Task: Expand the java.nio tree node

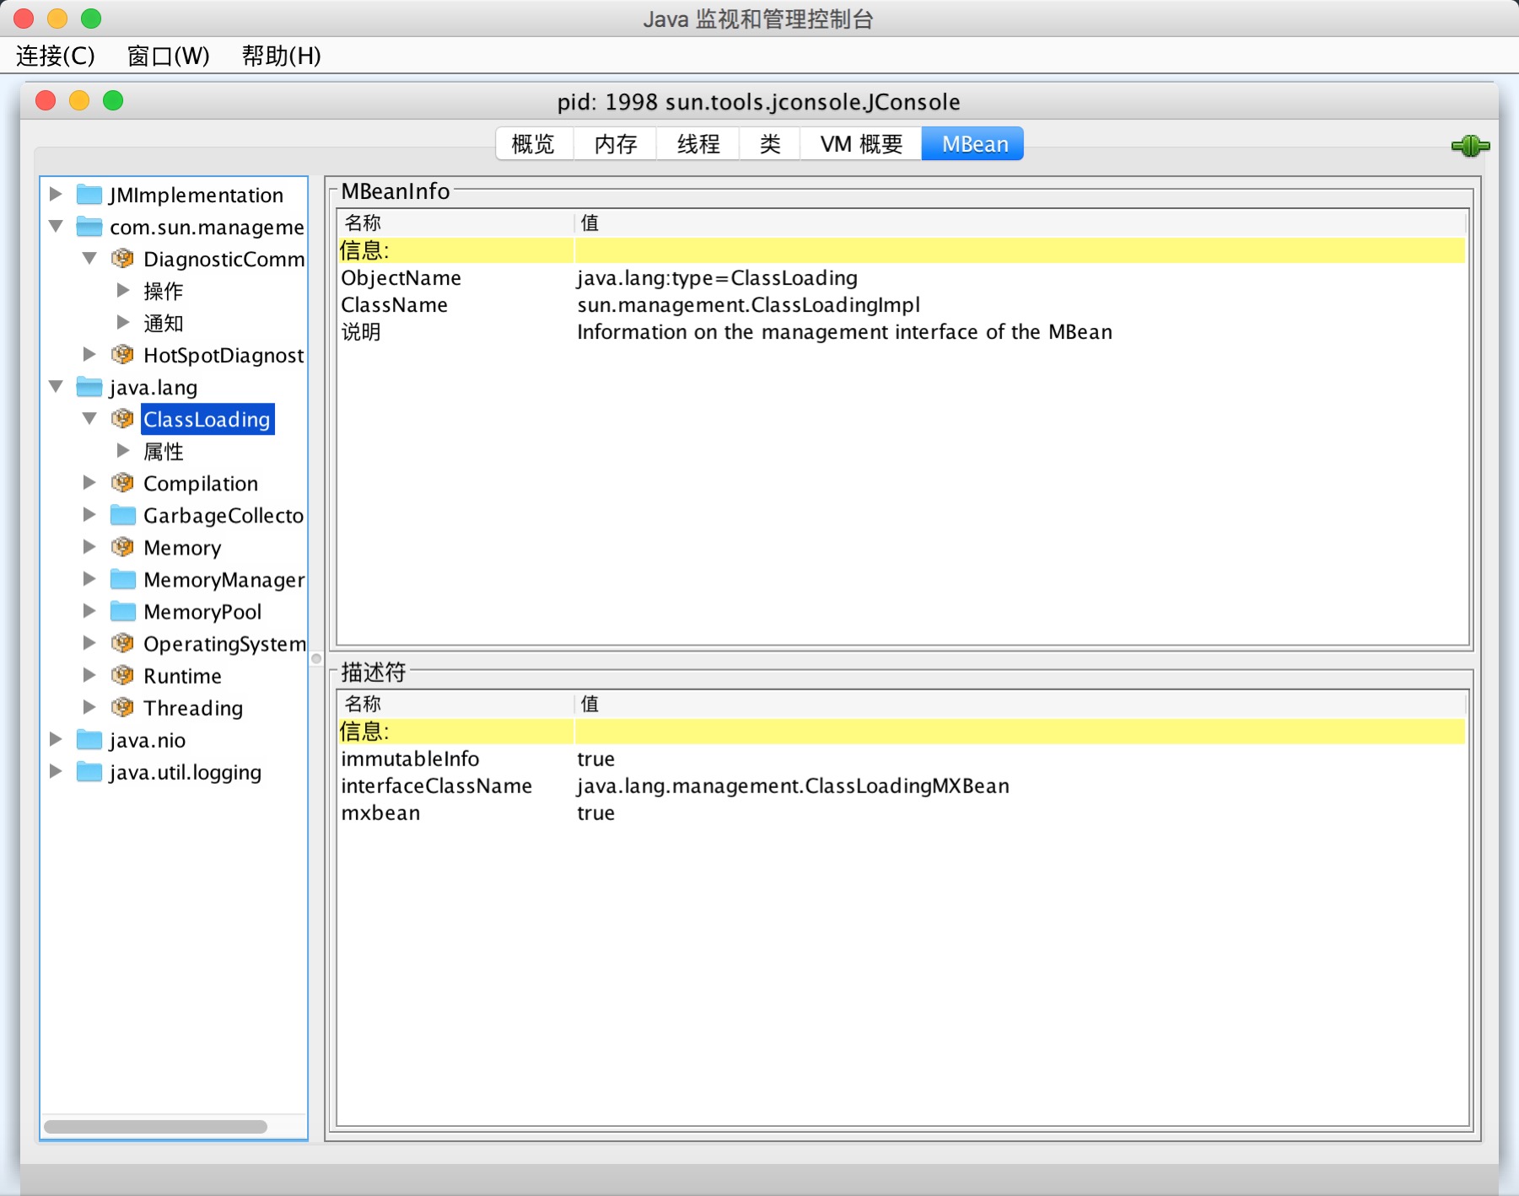Action: (56, 738)
